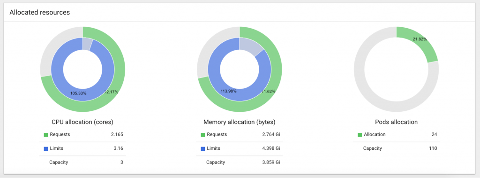Click the CPU Capacity value 3
Image resolution: width=480 pixels, height=178 pixels.
(x=122, y=163)
